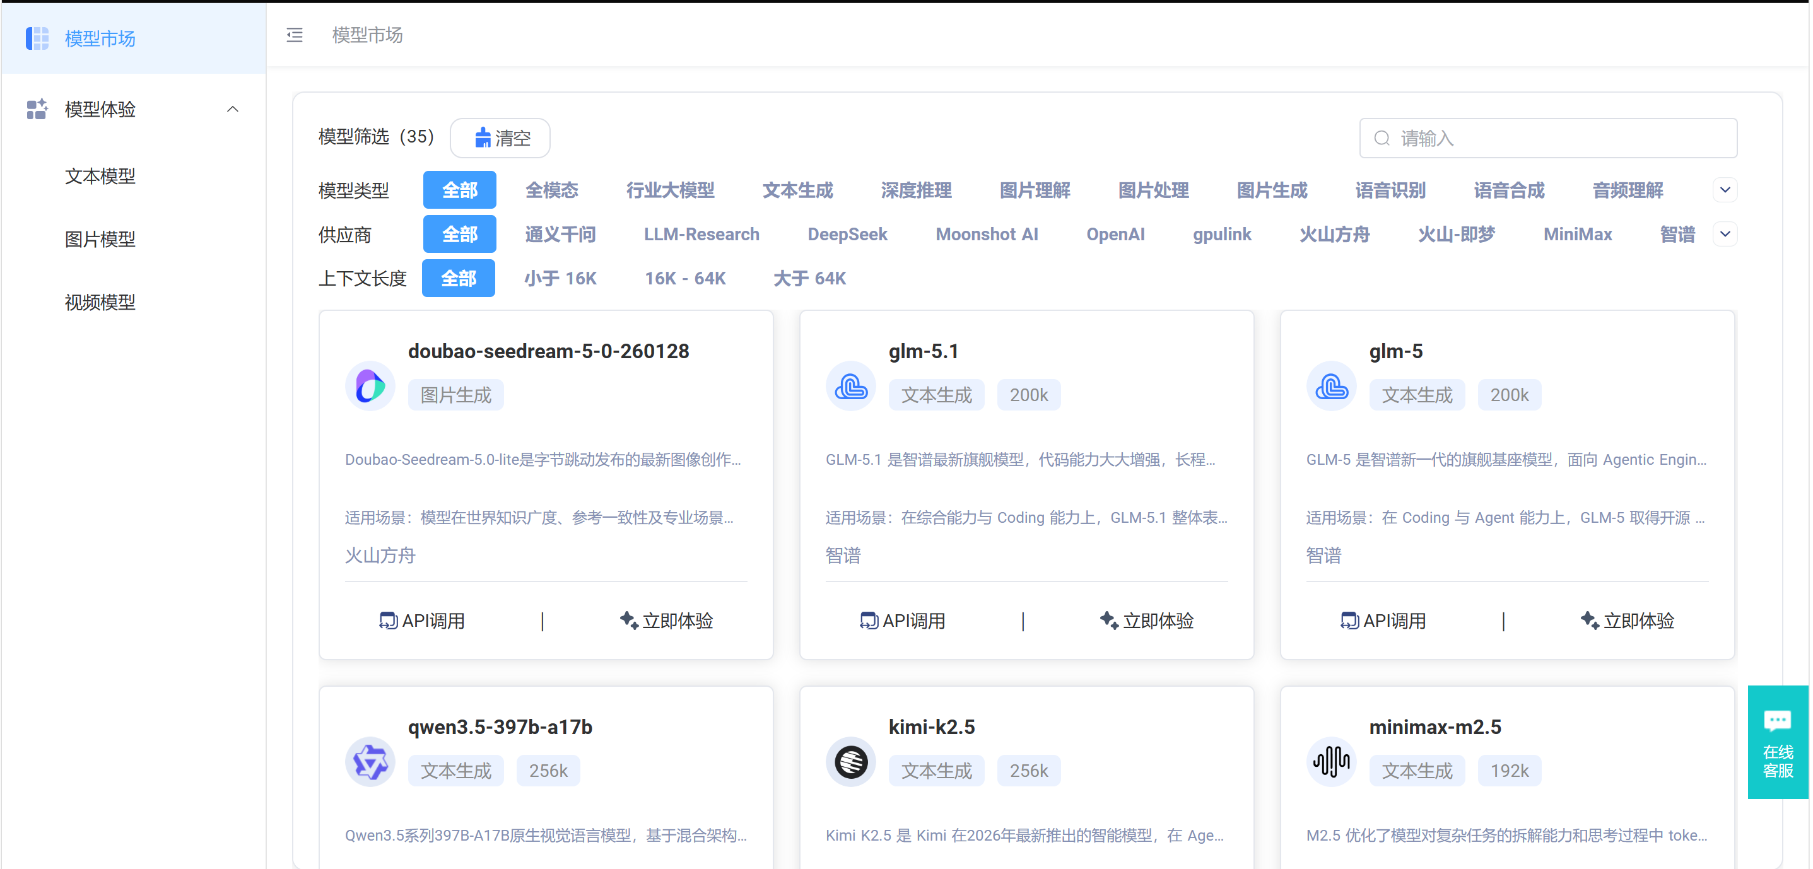The width and height of the screenshot is (1813, 869).
Task: Open 视频模型 in the sidebar
Action: (100, 302)
